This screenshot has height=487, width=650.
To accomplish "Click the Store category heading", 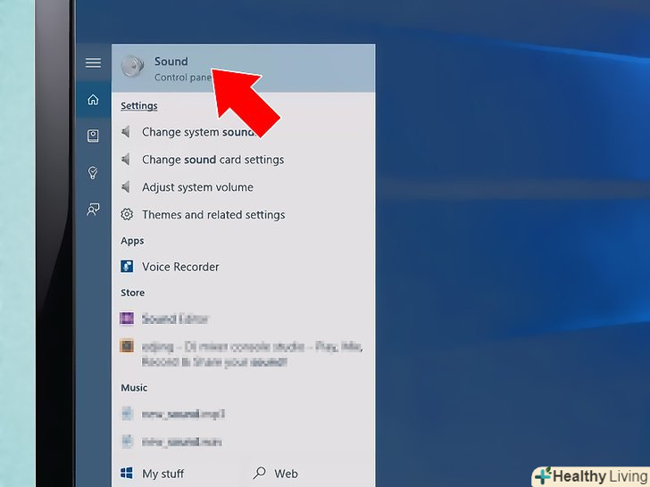I will tap(133, 293).
